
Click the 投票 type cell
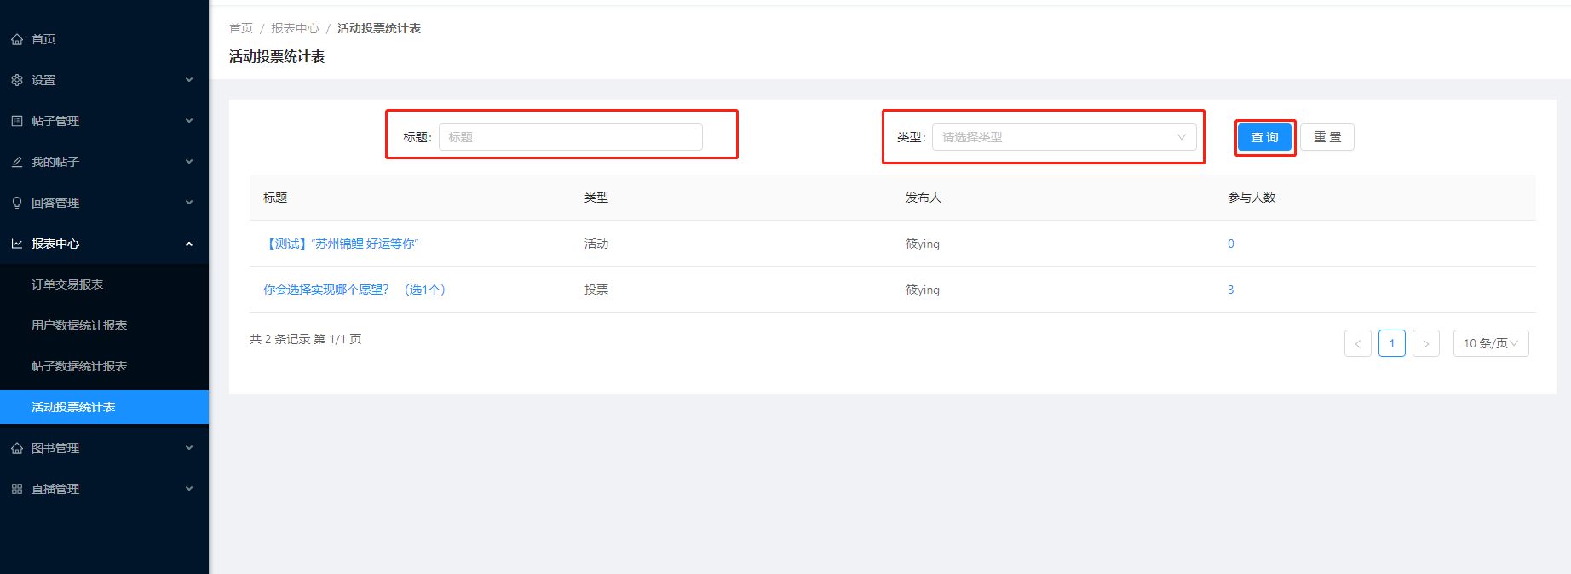click(x=596, y=290)
